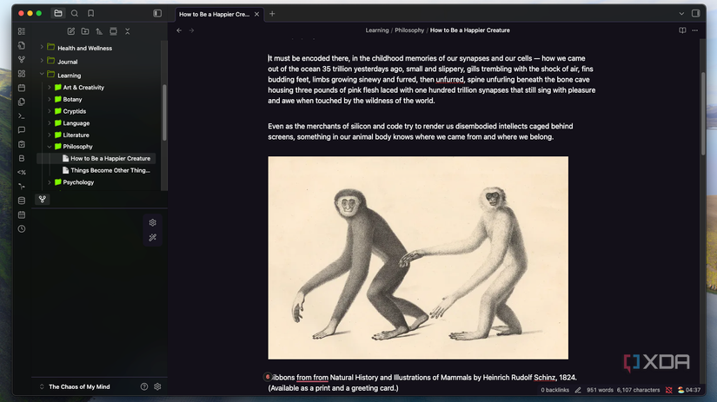Toggle the left sidebar collapse icon
The height and width of the screenshot is (402, 717).
pos(157,13)
